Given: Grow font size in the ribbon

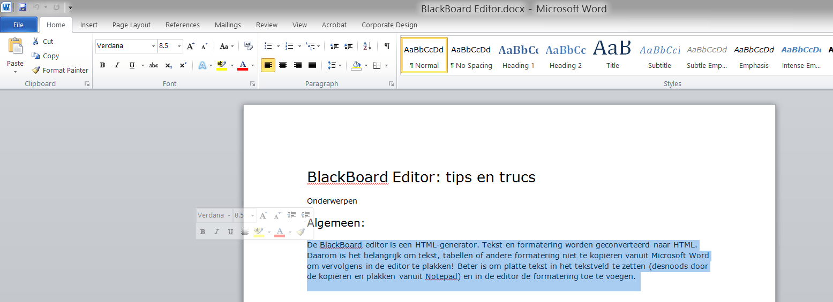Looking at the screenshot, I should coord(191,46).
